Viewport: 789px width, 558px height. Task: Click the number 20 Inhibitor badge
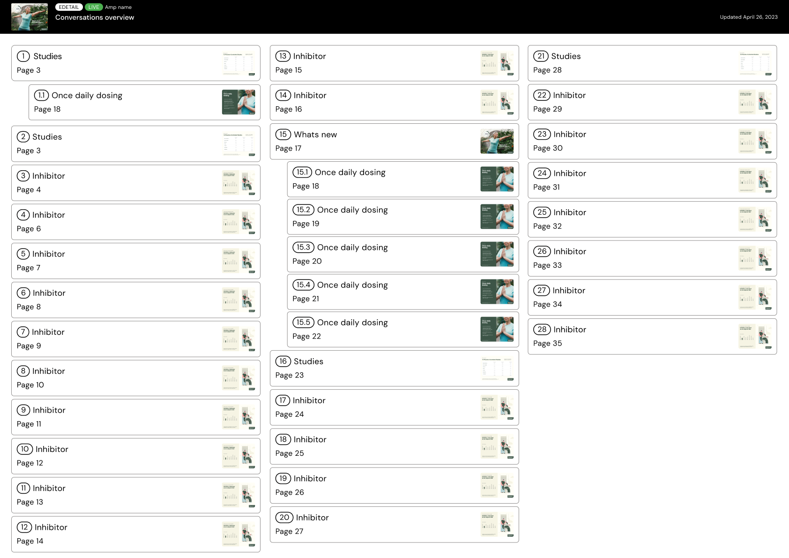284,518
